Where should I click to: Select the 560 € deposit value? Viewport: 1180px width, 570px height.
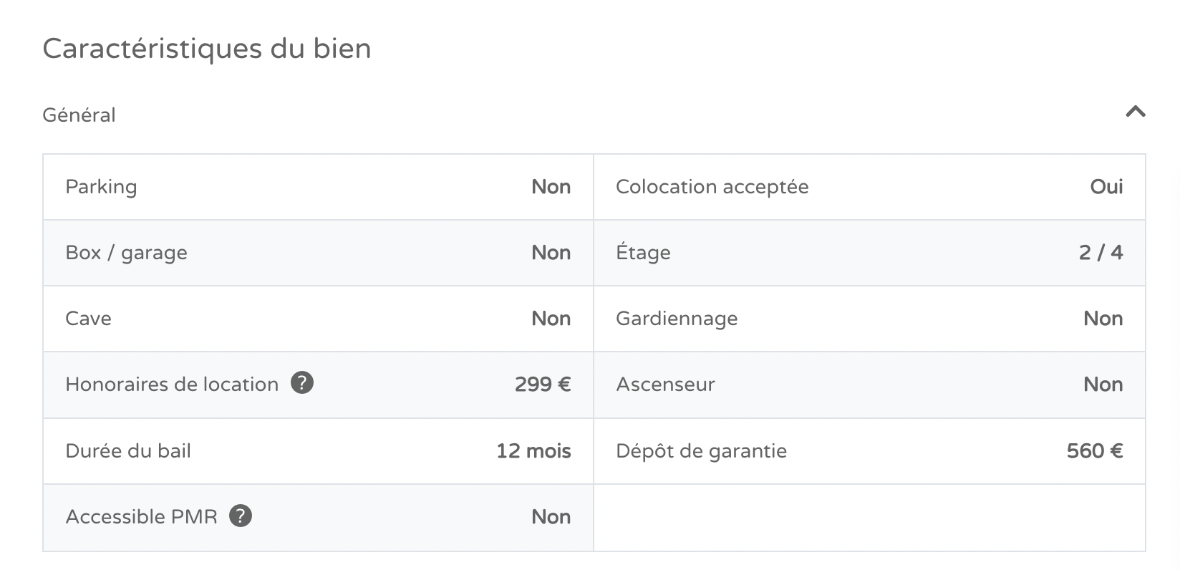[x=1095, y=451]
